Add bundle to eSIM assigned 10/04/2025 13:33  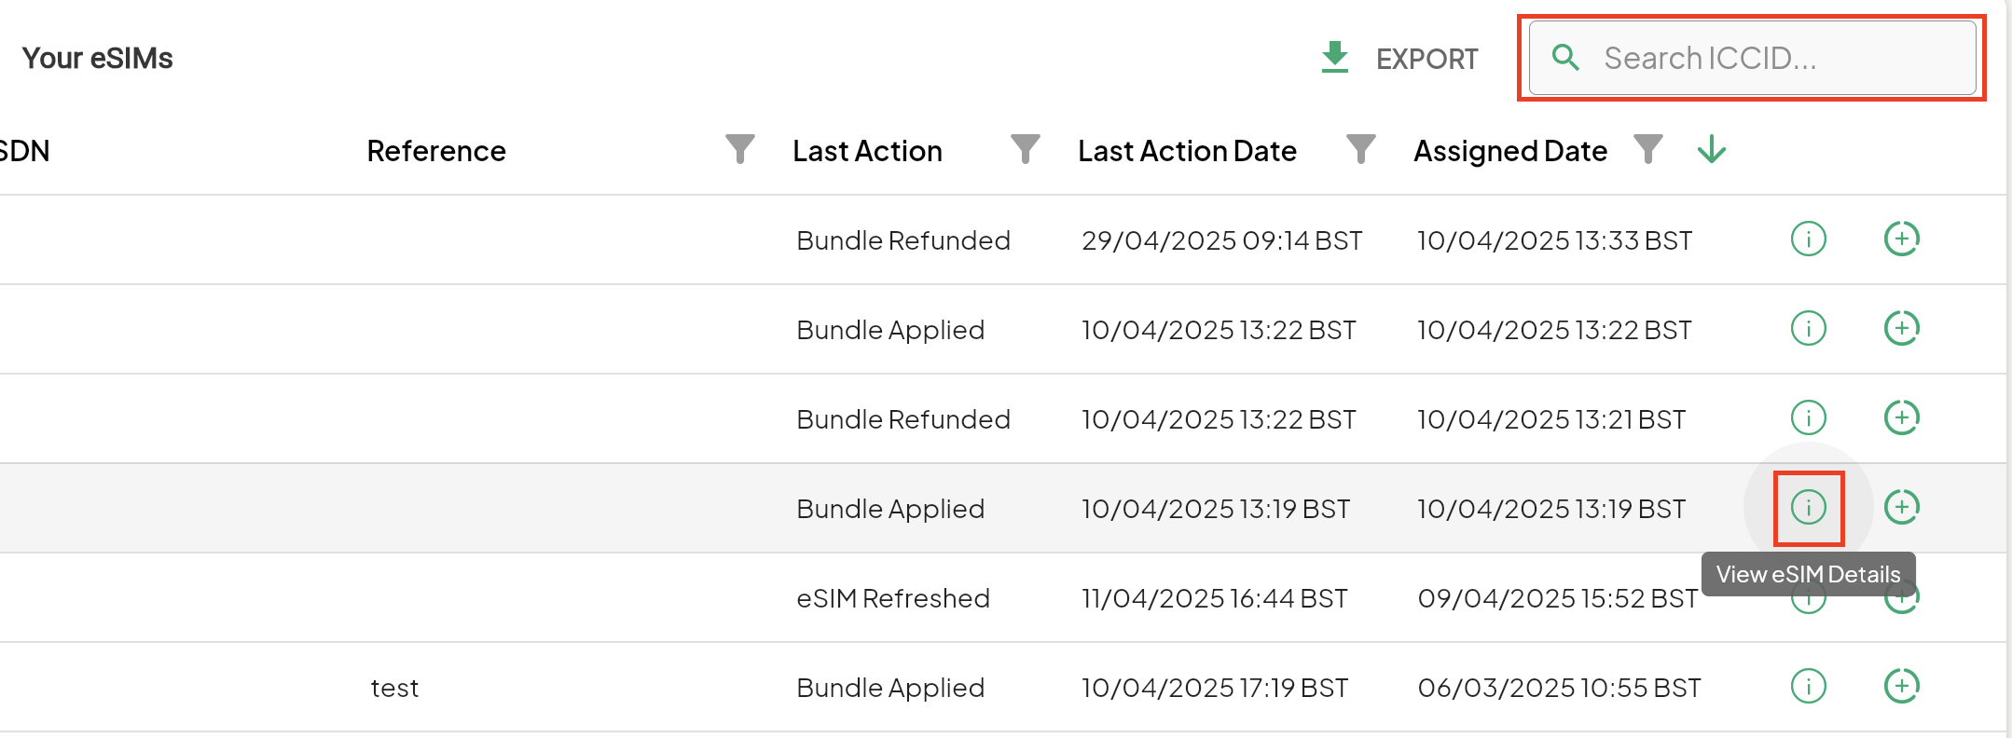[1902, 239]
